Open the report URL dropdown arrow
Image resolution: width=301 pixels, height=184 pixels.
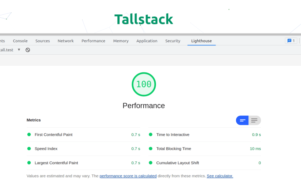coord(19,50)
